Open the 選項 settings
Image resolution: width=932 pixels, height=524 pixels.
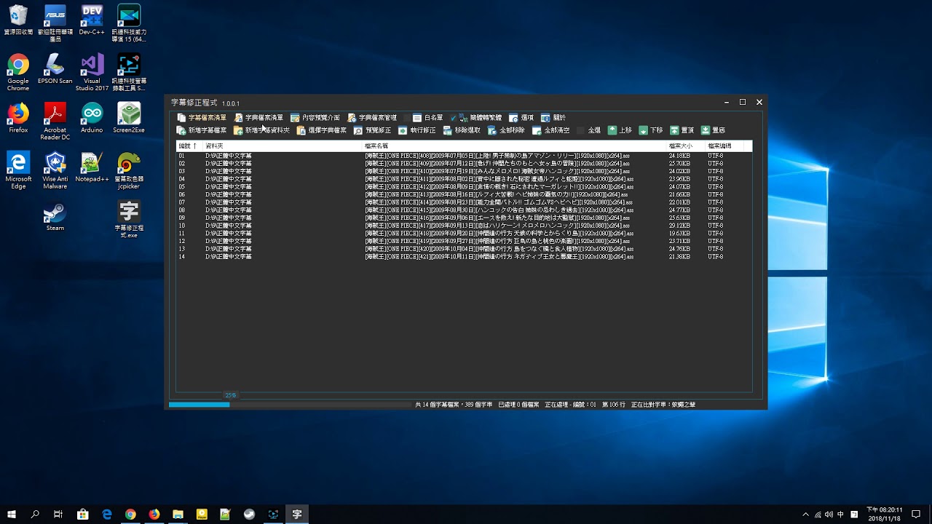[x=521, y=117]
